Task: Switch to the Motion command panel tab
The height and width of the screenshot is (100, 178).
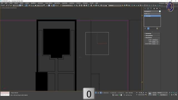Action: coord(154,9)
